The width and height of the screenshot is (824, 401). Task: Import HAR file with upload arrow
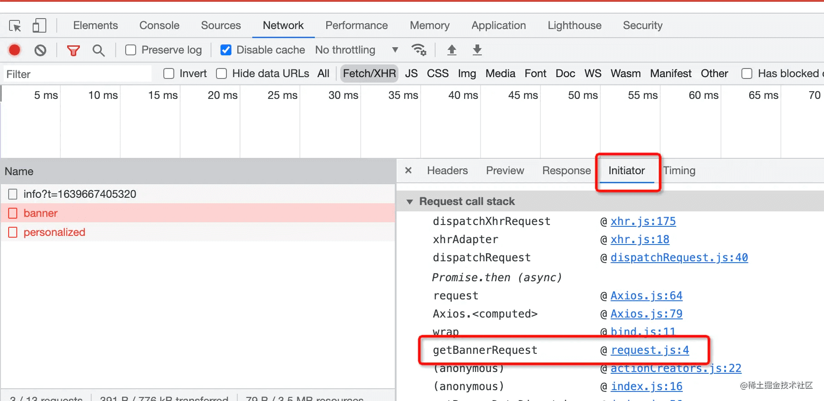tap(451, 50)
